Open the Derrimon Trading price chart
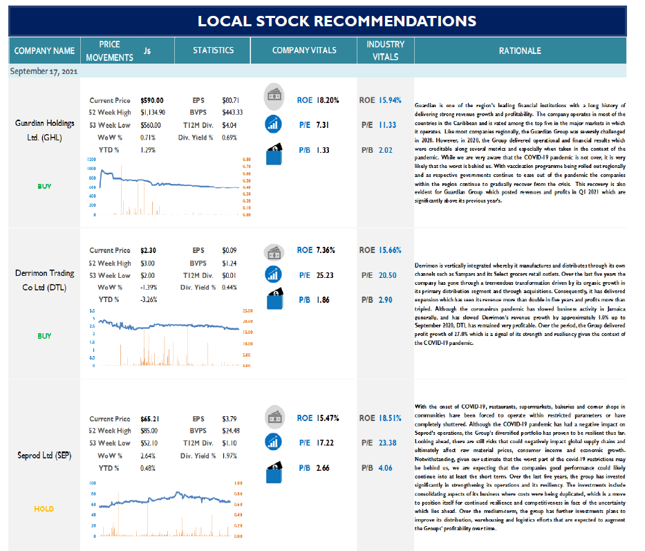The image size is (645, 551). tap(169, 337)
